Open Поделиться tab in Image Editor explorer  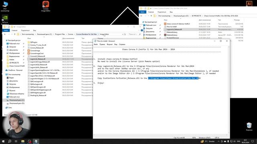[25, 30]
